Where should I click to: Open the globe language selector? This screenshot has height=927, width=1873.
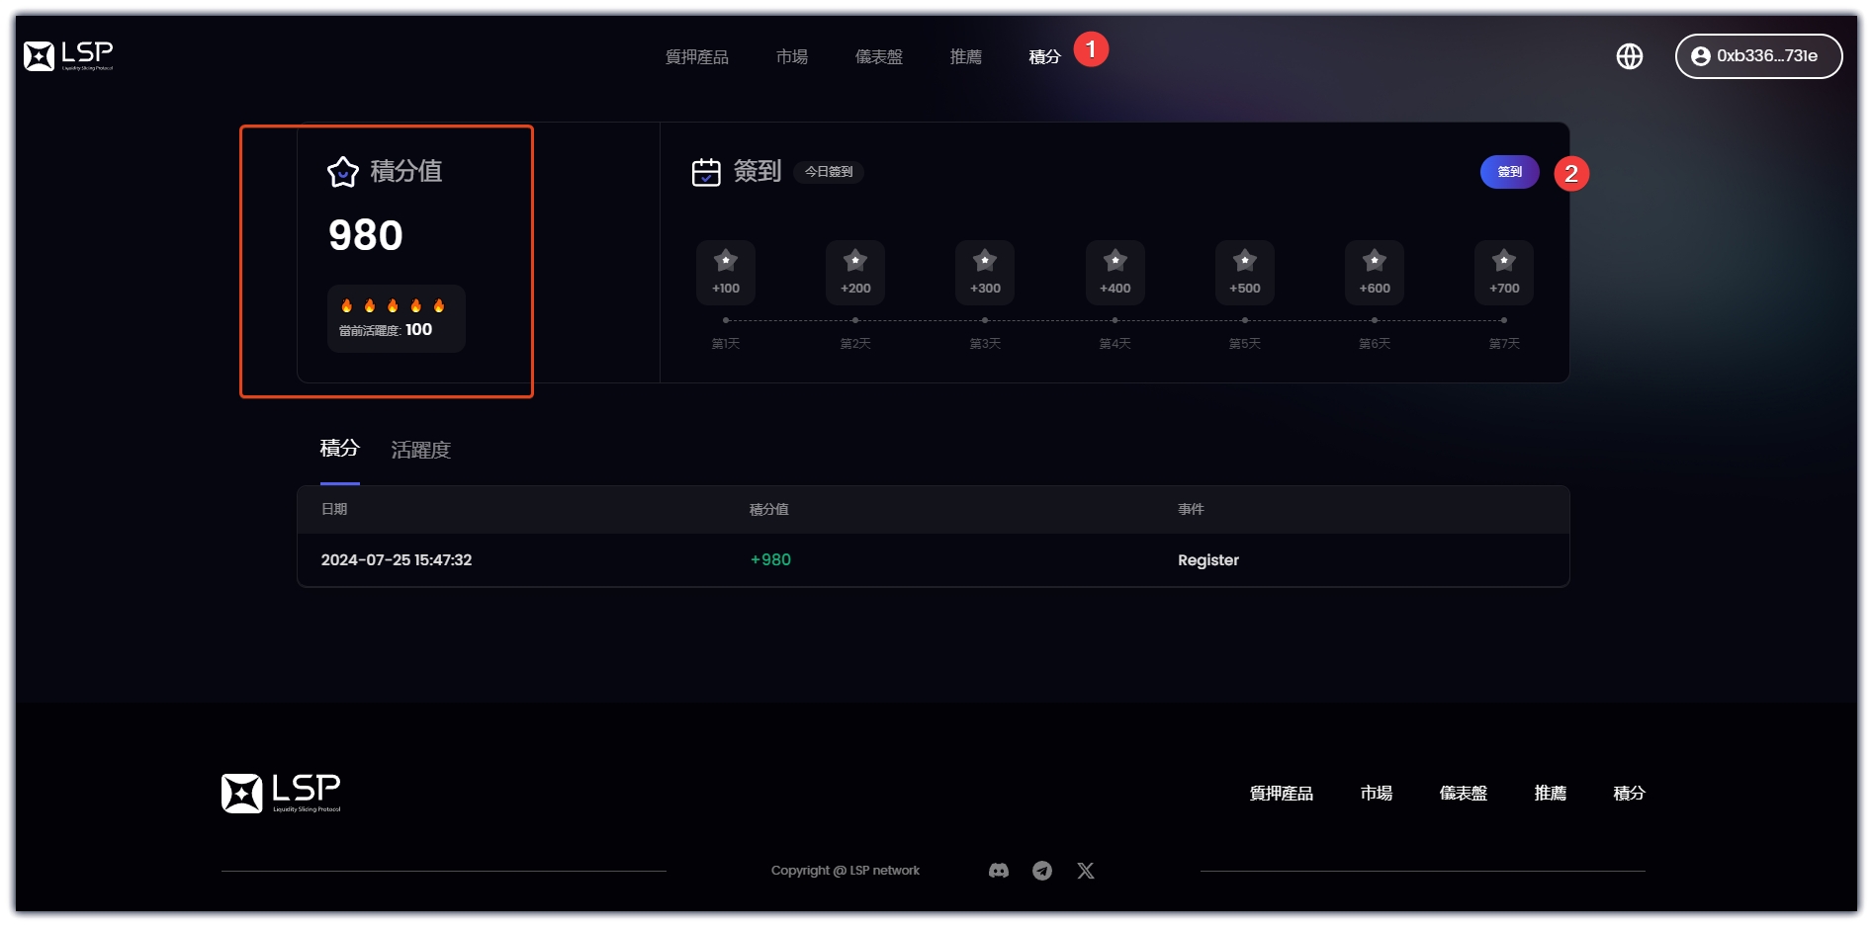[x=1629, y=56]
